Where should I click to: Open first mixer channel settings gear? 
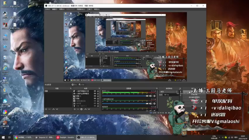click(x=154, y=96)
